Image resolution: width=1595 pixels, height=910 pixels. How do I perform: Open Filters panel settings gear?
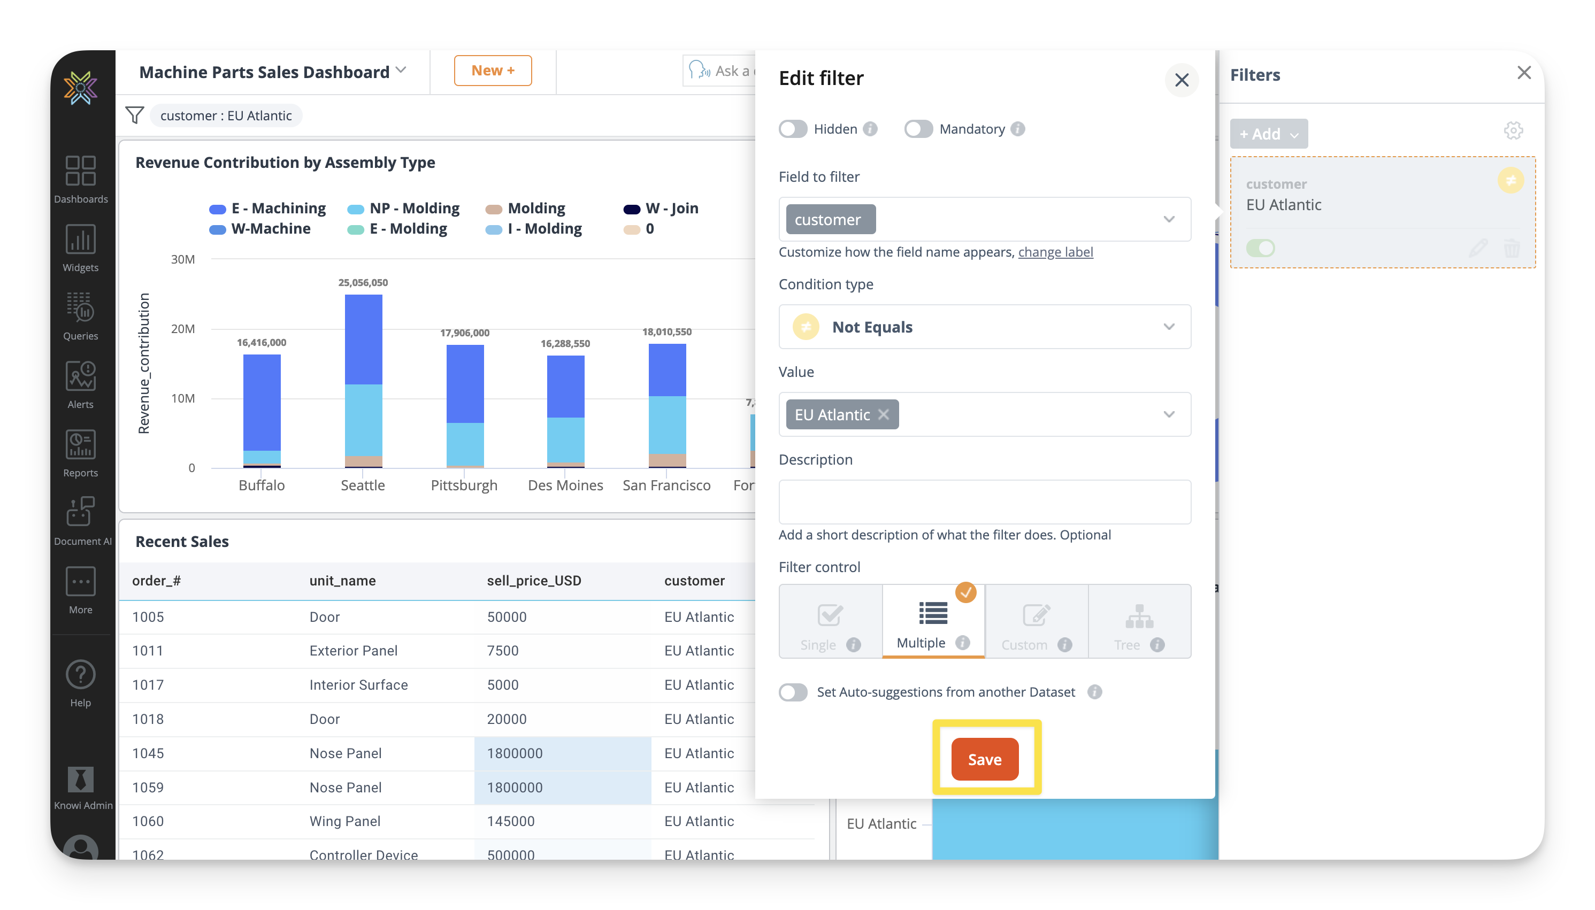(1513, 130)
